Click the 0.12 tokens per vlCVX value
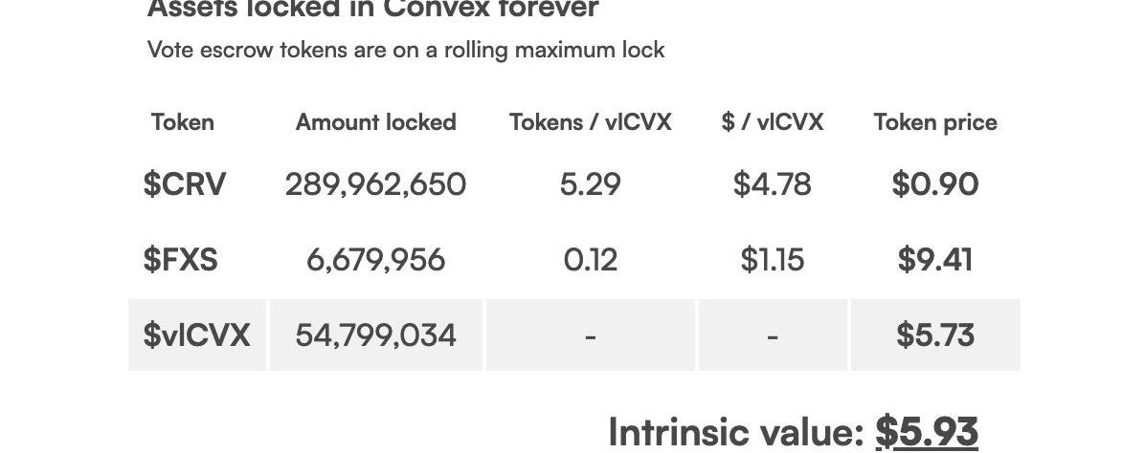The width and height of the screenshot is (1145, 453). click(x=590, y=260)
